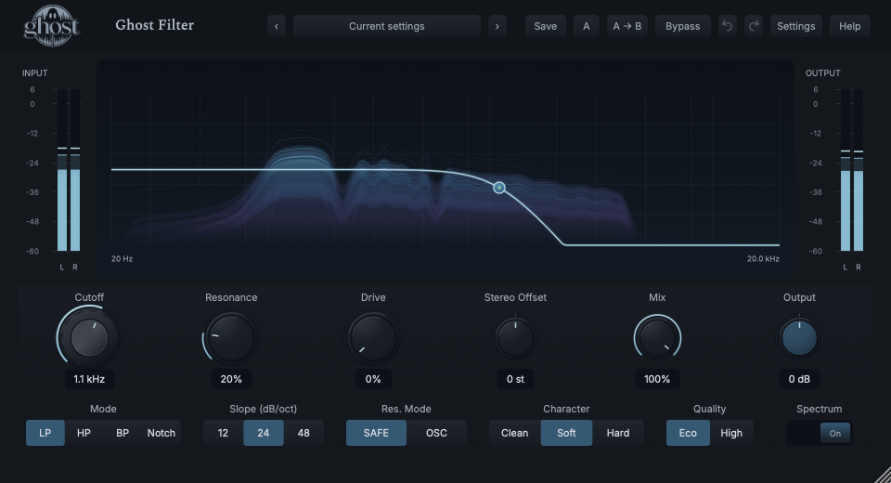Click the 20 Hz frequency label
The width and height of the screenshot is (891, 483).
[123, 259]
